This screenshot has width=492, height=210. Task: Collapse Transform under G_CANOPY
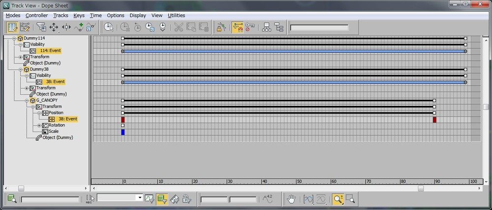[33, 107]
